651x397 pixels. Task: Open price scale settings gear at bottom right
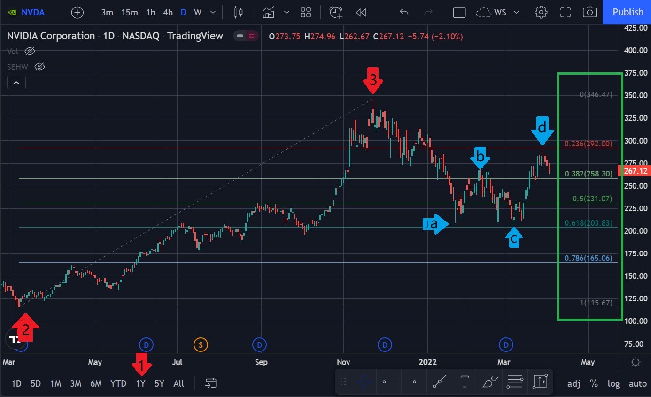(635, 362)
